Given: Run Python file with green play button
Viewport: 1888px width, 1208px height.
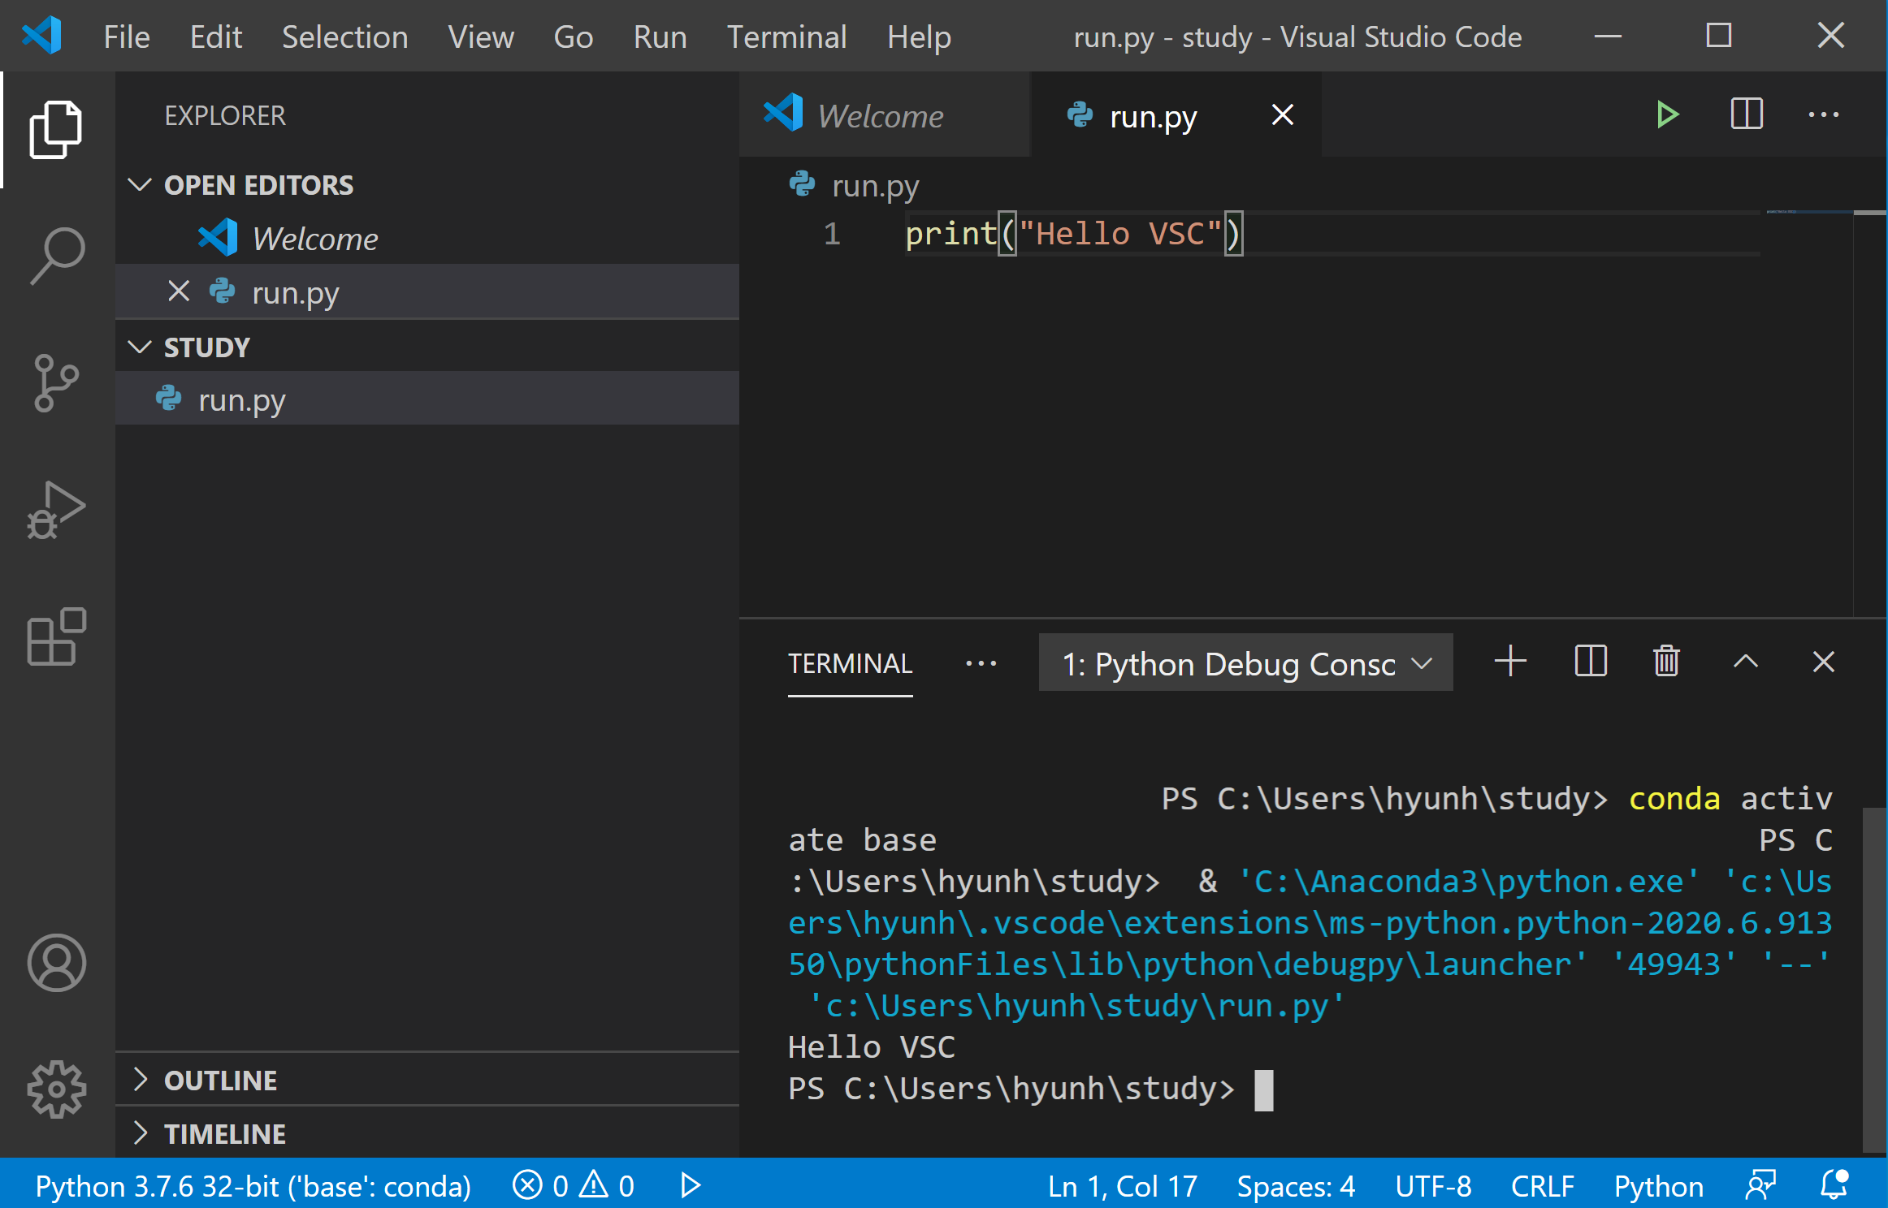Looking at the screenshot, I should (1667, 115).
